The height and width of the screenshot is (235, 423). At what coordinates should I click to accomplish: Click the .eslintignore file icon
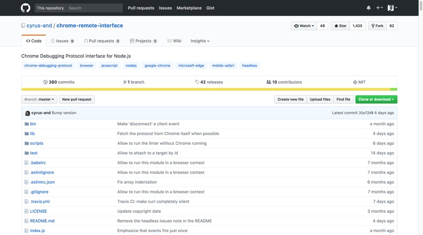pyautogui.click(x=26, y=172)
